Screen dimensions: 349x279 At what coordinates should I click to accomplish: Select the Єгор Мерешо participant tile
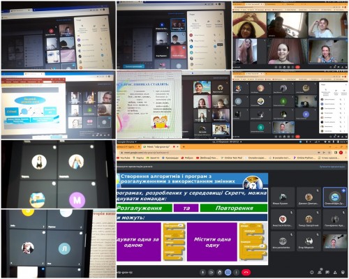click(309, 241)
